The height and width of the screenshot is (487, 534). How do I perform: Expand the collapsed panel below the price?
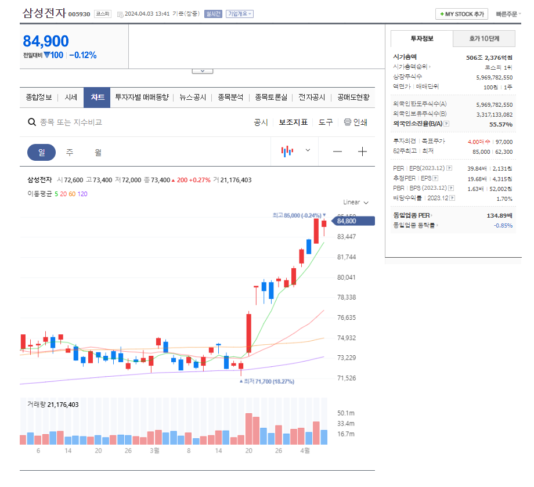coord(203,71)
